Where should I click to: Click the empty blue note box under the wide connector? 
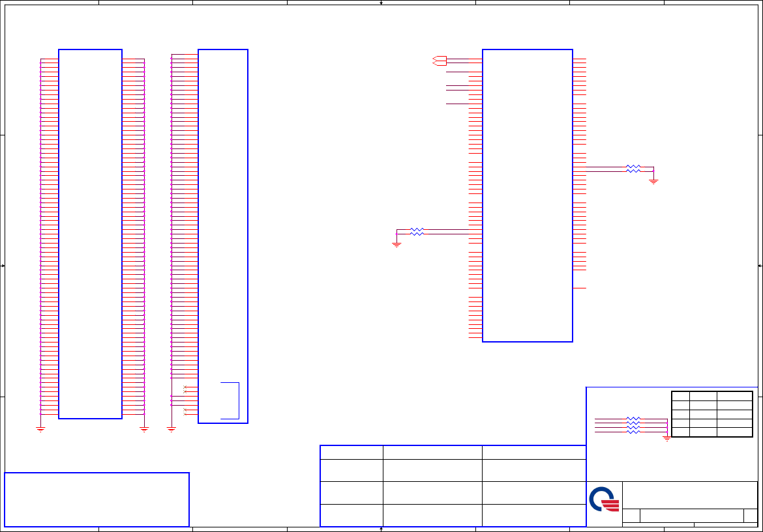(x=97, y=499)
